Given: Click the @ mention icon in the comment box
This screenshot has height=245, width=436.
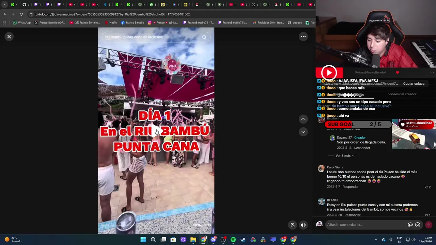Looking at the screenshot, I should [410, 225].
